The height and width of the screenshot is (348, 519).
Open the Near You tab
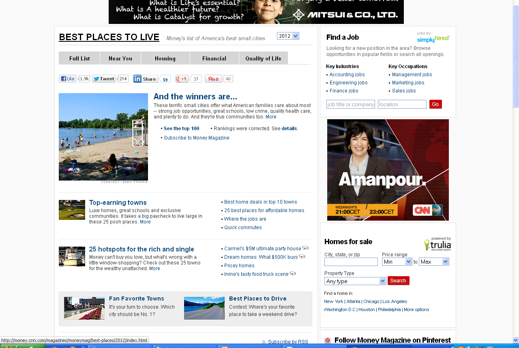point(120,58)
